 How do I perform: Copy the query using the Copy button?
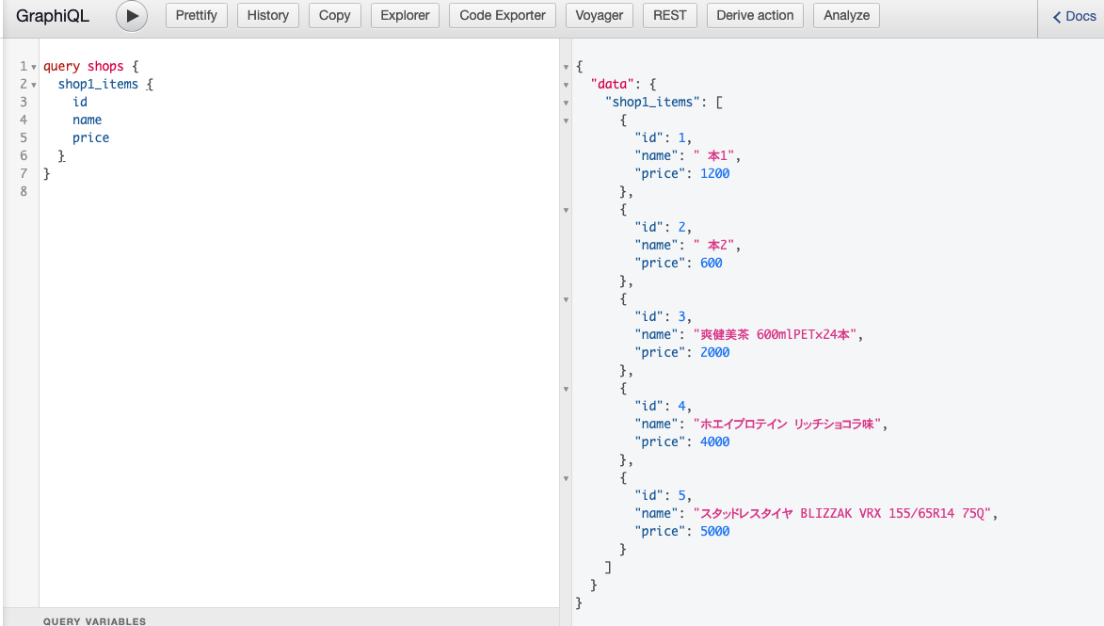(334, 16)
